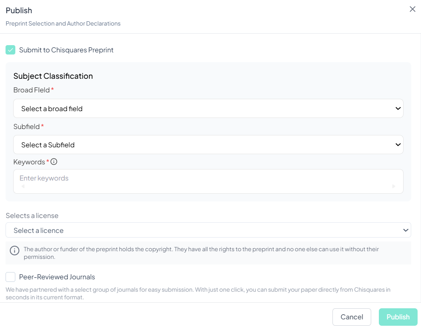Expand the 'Select a Subfield' dropdown
421x330 pixels.
(x=208, y=145)
